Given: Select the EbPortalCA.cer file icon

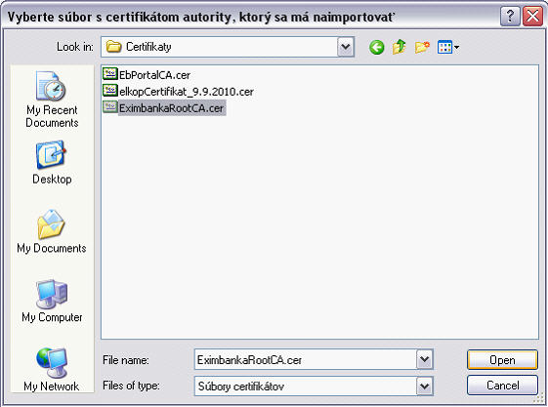Looking at the screenshot, I should [x=110, y=74].
